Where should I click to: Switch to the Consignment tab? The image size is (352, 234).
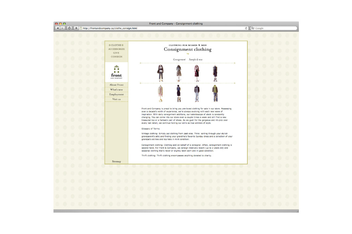pos(179,60)
